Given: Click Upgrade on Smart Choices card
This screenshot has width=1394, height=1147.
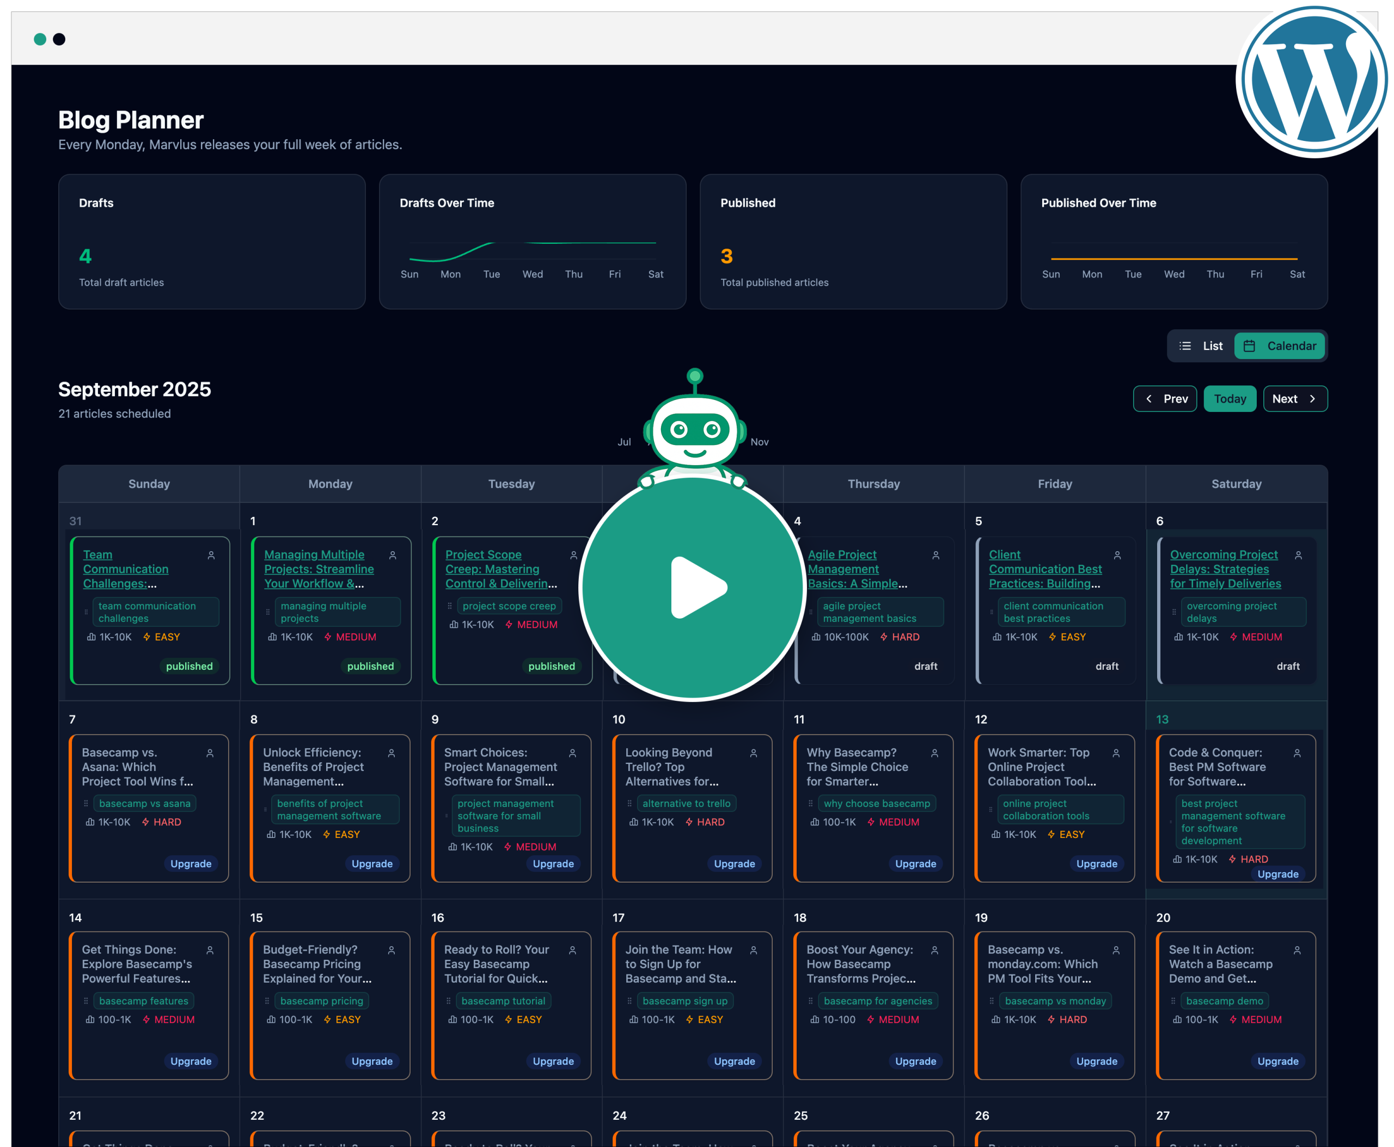Looking at the screenshot, I should (553, 864).
